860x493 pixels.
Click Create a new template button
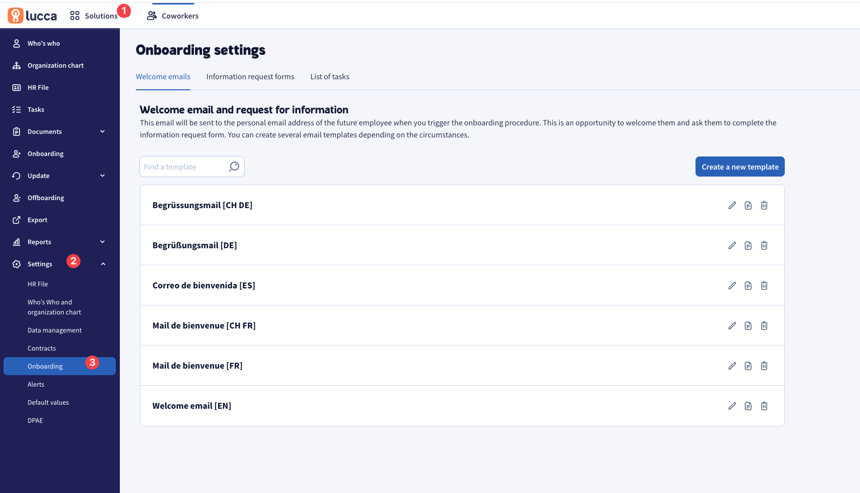[740, 167]
